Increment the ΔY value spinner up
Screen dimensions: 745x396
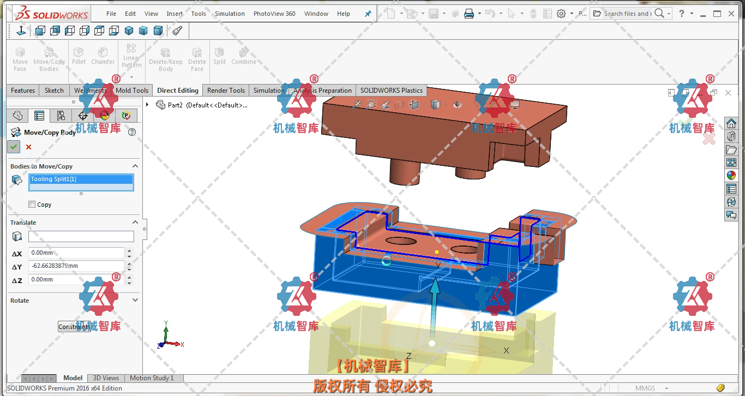tap(129, 263)
